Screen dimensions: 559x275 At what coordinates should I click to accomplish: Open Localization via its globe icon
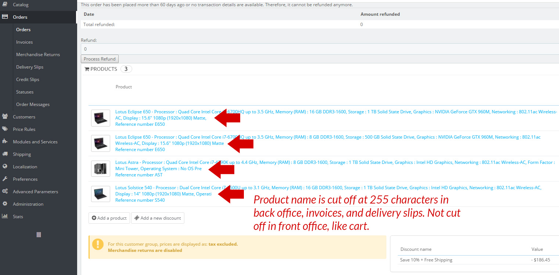tap(5, 166)
